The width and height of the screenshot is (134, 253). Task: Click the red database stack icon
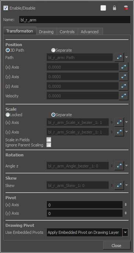126,8
